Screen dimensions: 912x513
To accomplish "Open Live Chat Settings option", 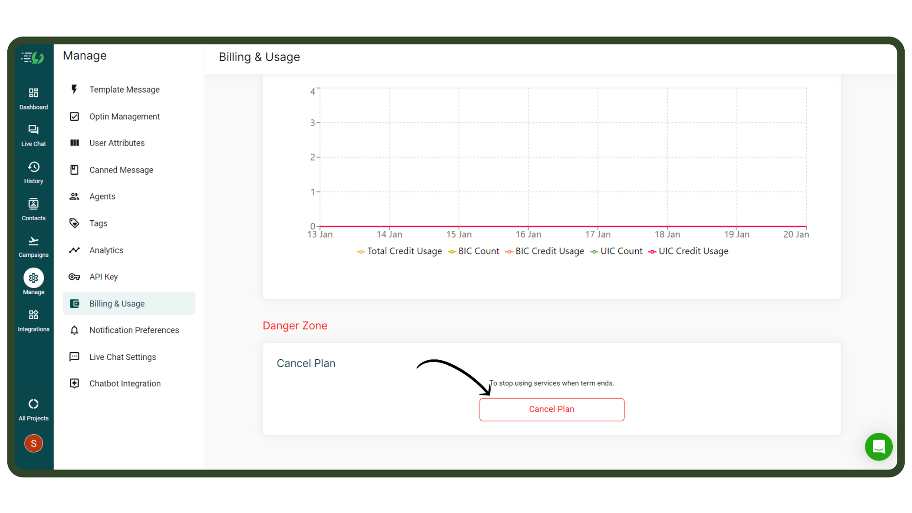I will [123, 357].
